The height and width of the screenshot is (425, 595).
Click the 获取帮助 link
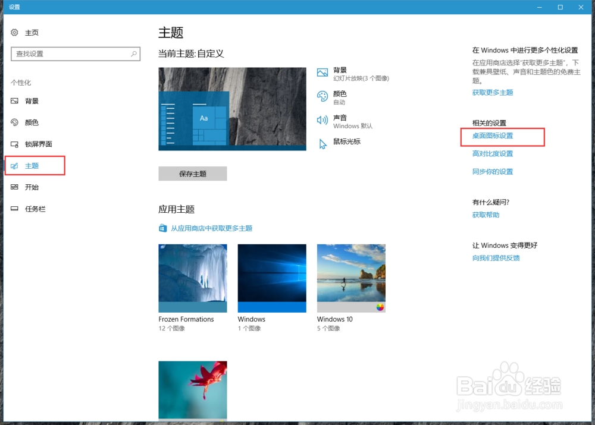[486, 215]
